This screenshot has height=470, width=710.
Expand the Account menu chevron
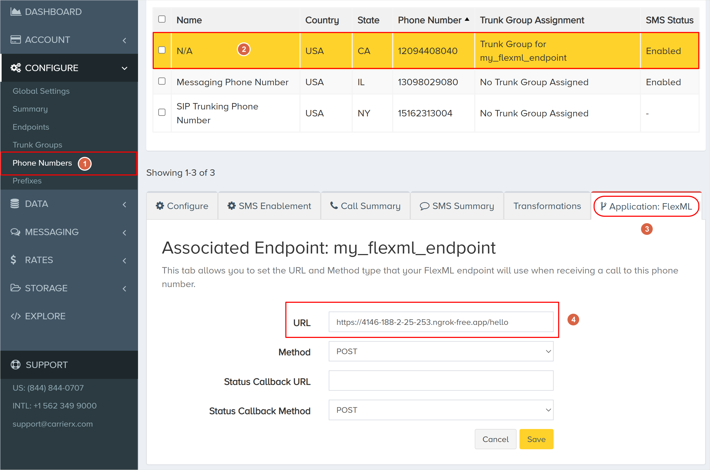click(x=124, y=40)
